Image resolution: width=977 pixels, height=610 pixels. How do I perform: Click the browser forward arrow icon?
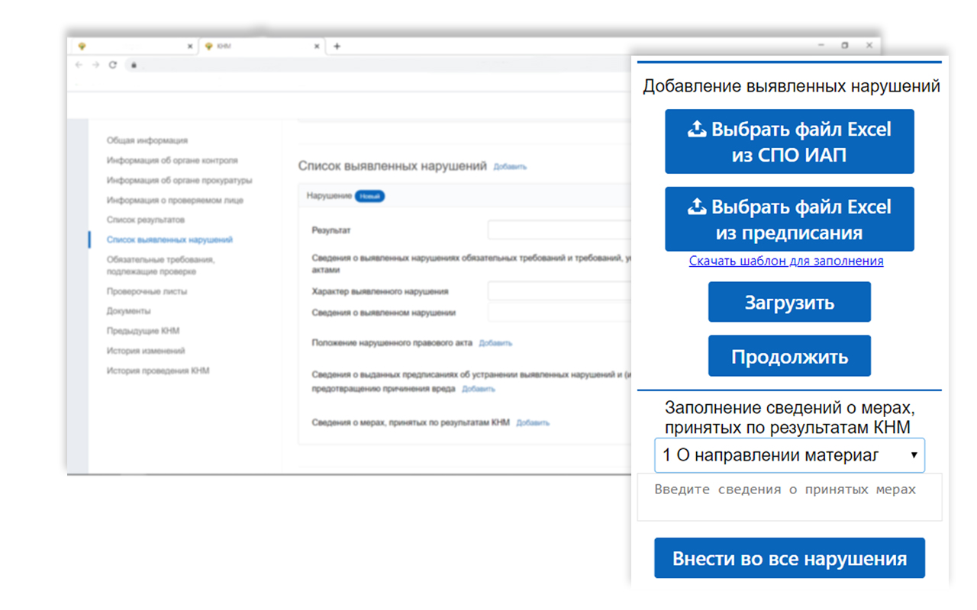(x=95, y=65)
